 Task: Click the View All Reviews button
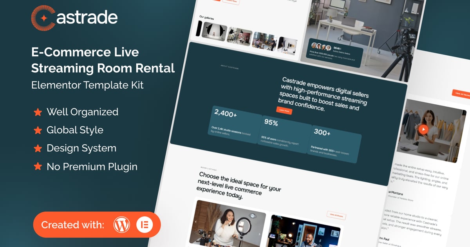click(461, 94)
